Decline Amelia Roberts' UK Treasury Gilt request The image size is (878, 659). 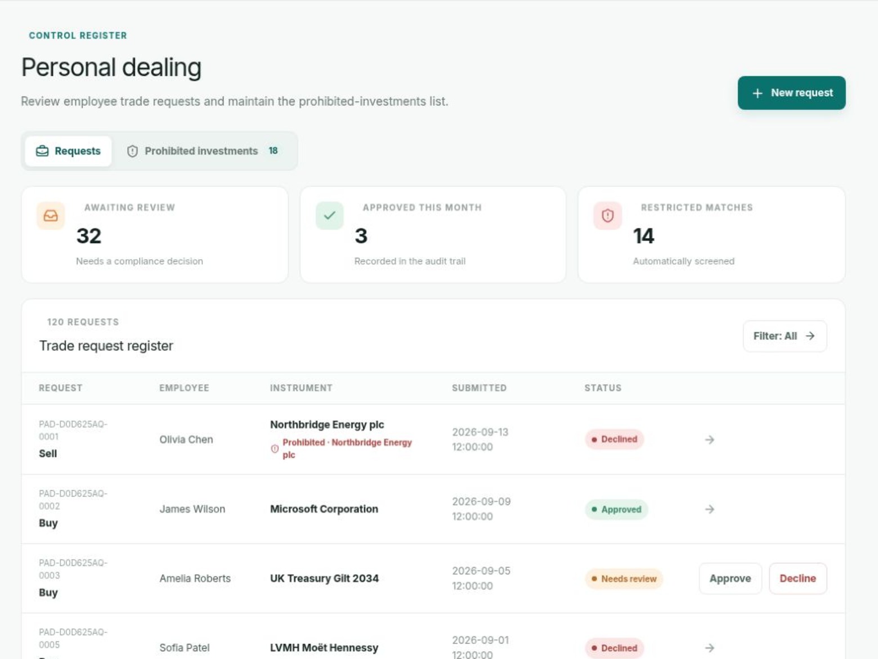click(798, 578)
